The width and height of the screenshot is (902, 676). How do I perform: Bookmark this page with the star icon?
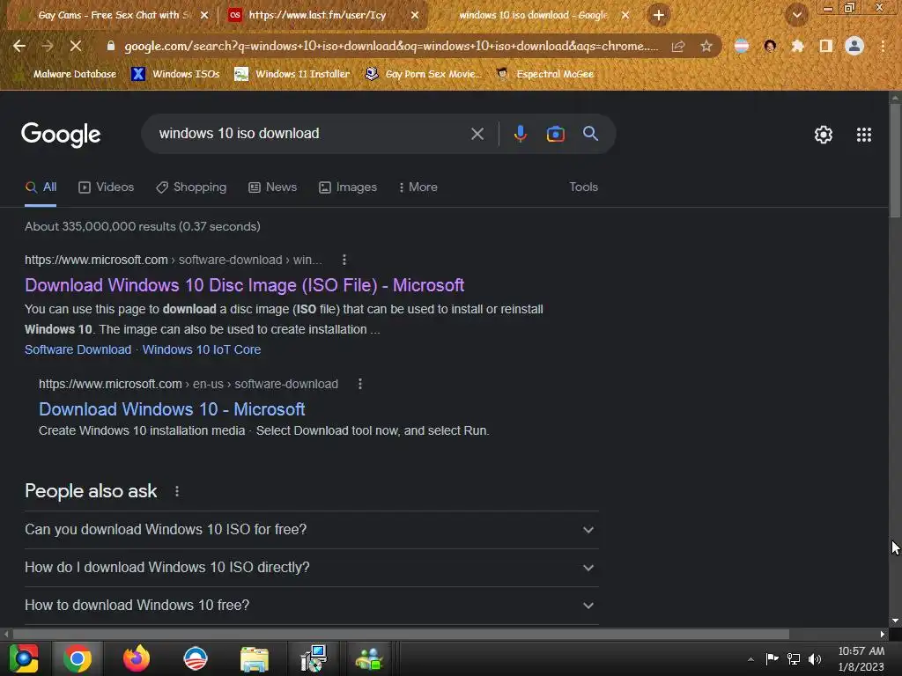(x=706, y=46)
